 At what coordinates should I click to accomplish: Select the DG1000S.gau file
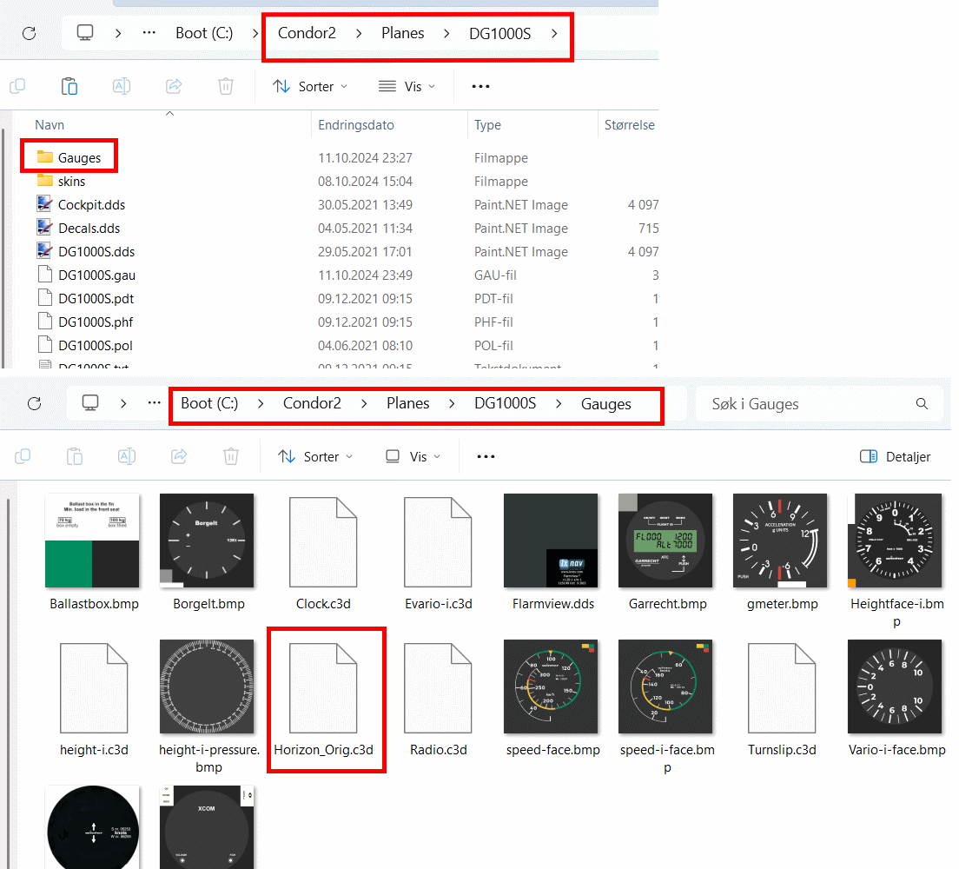click(x=96, y=275)
